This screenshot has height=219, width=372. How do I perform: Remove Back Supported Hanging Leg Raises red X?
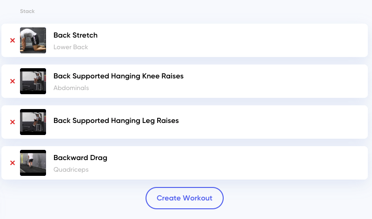[x=13, y=122]
